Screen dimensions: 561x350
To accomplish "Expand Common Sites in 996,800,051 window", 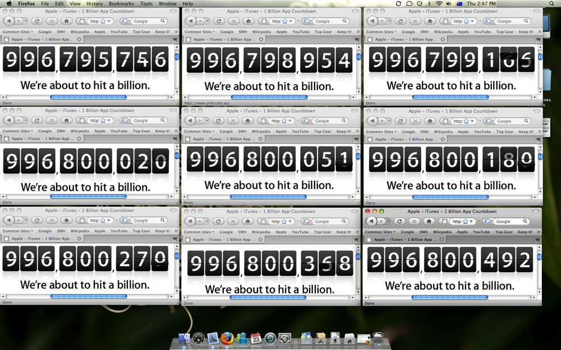I will [199, 132].
